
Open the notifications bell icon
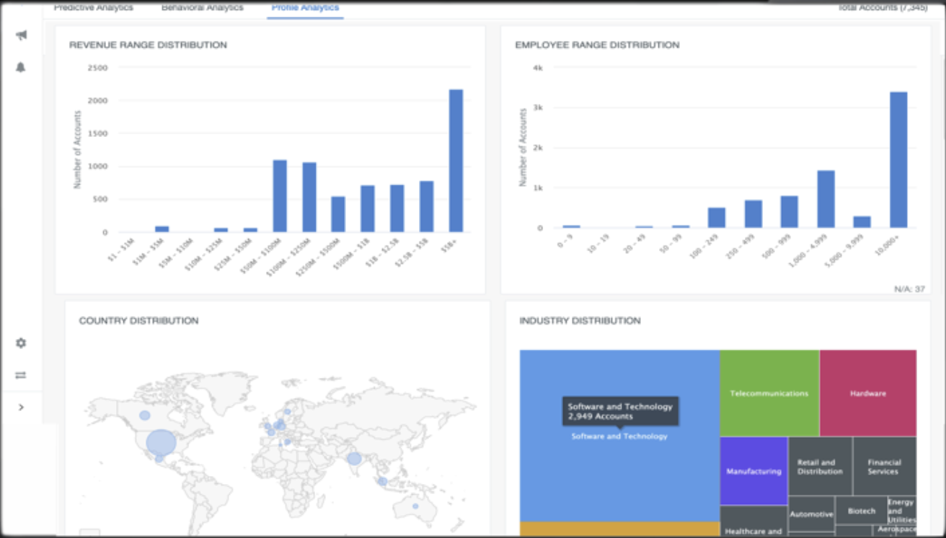point(21,65)
